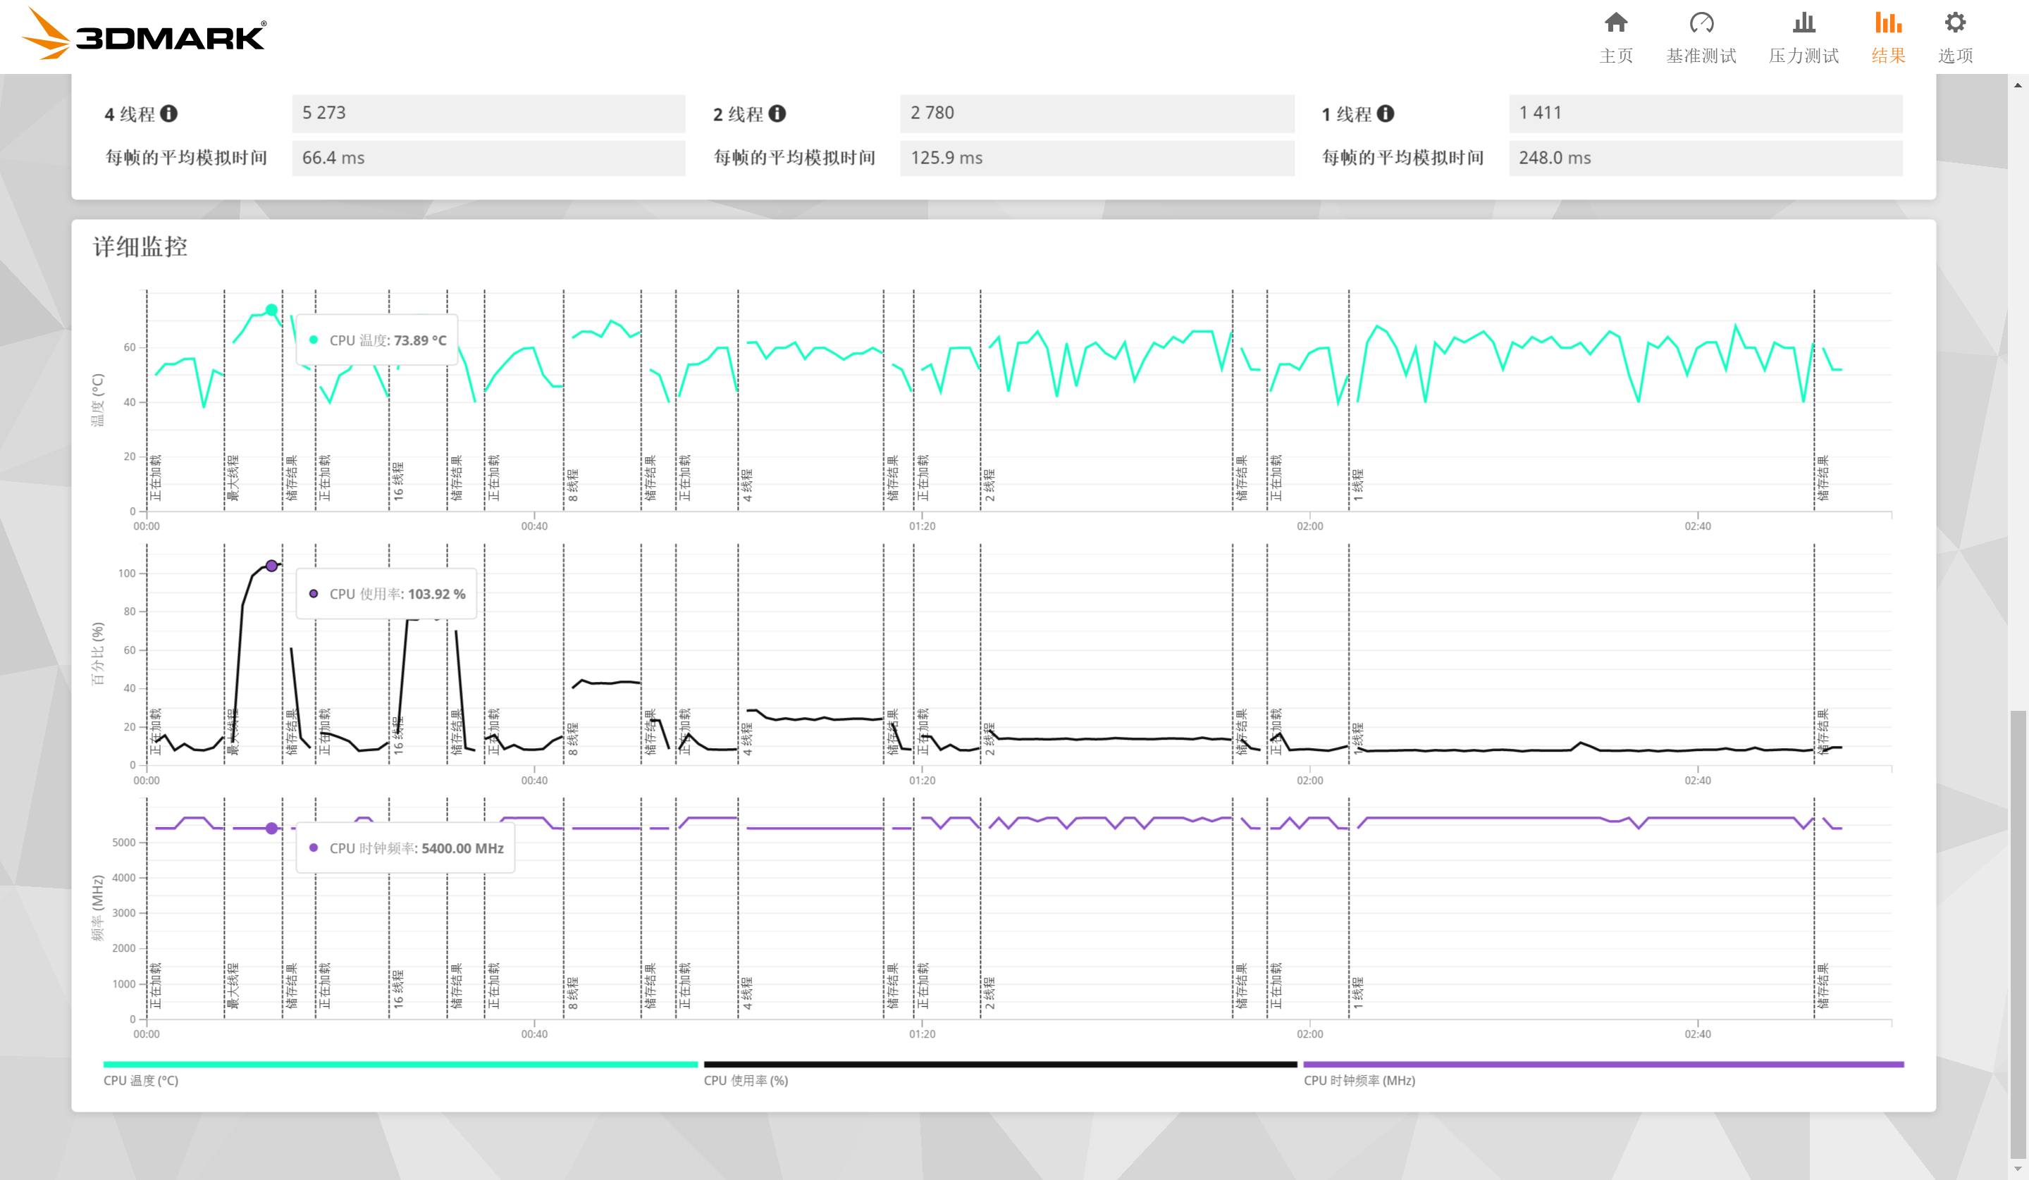Switch to the 基准测试 section
2029x1180 pixels.
click(x=1701, y=24)
